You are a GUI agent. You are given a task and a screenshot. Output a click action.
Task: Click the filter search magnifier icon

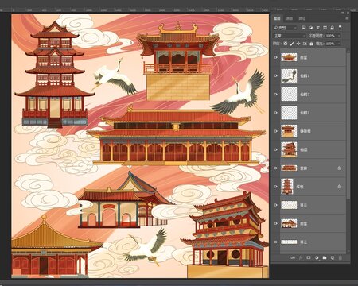point(276,28)
